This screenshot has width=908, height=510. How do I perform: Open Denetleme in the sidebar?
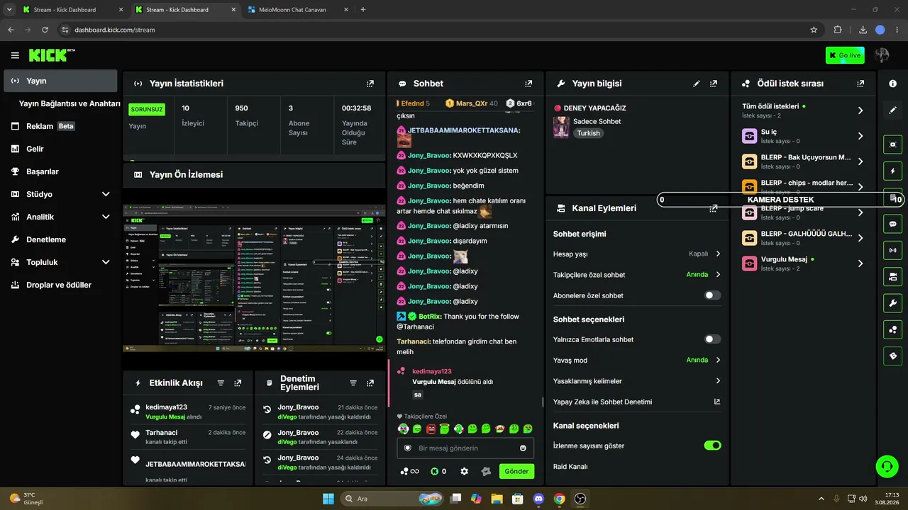coord(60,239)
